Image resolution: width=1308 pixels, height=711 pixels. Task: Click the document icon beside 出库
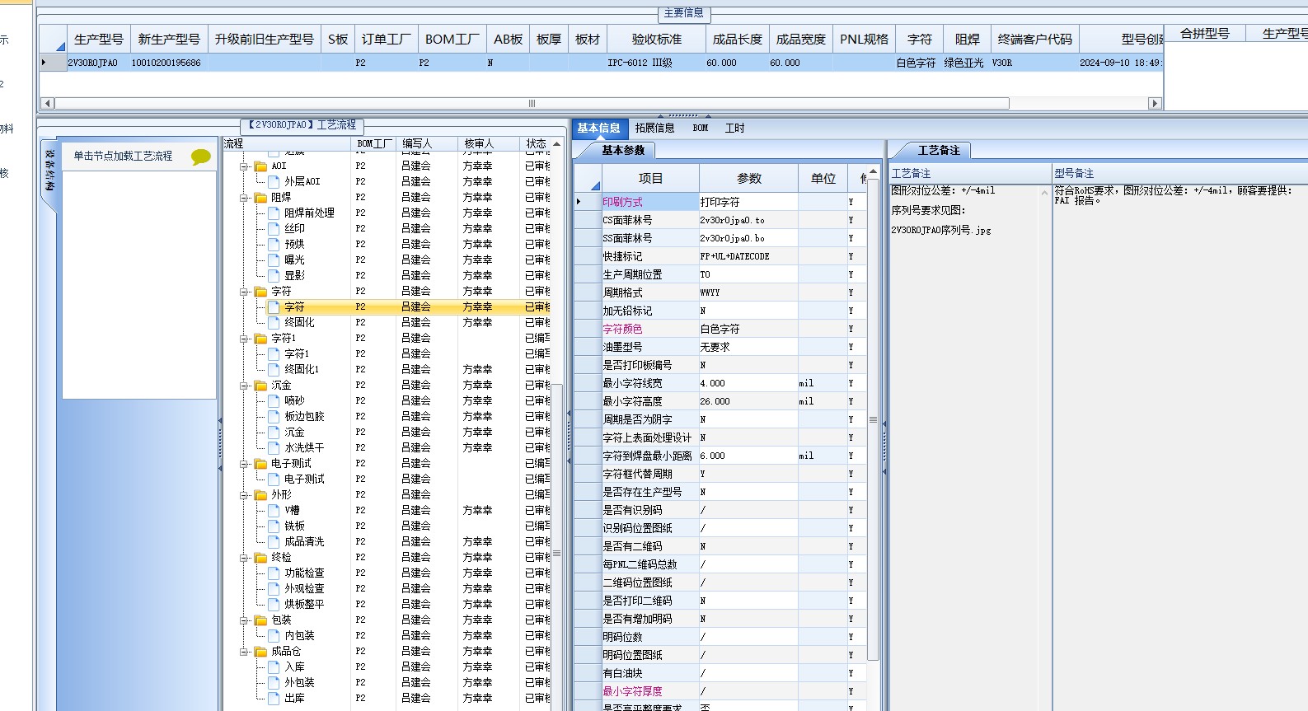(x=274, y=698)
